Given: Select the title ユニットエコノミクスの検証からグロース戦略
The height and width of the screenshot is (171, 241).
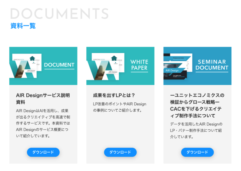Looking at the screenshot, I should (197, 105).
